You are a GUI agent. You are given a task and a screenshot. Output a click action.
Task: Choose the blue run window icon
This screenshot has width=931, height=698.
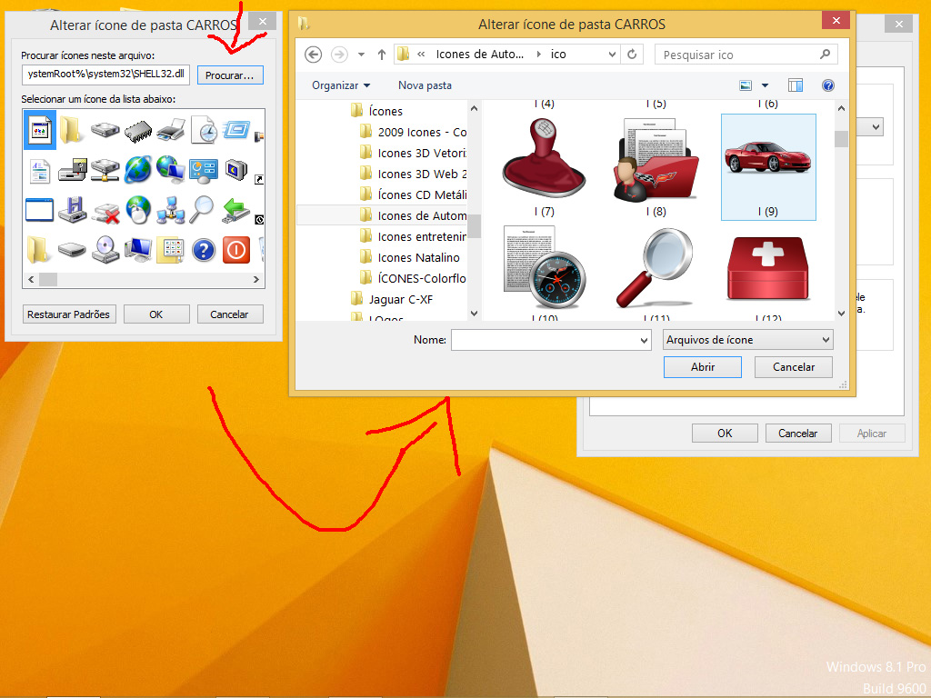click(236, 129)
